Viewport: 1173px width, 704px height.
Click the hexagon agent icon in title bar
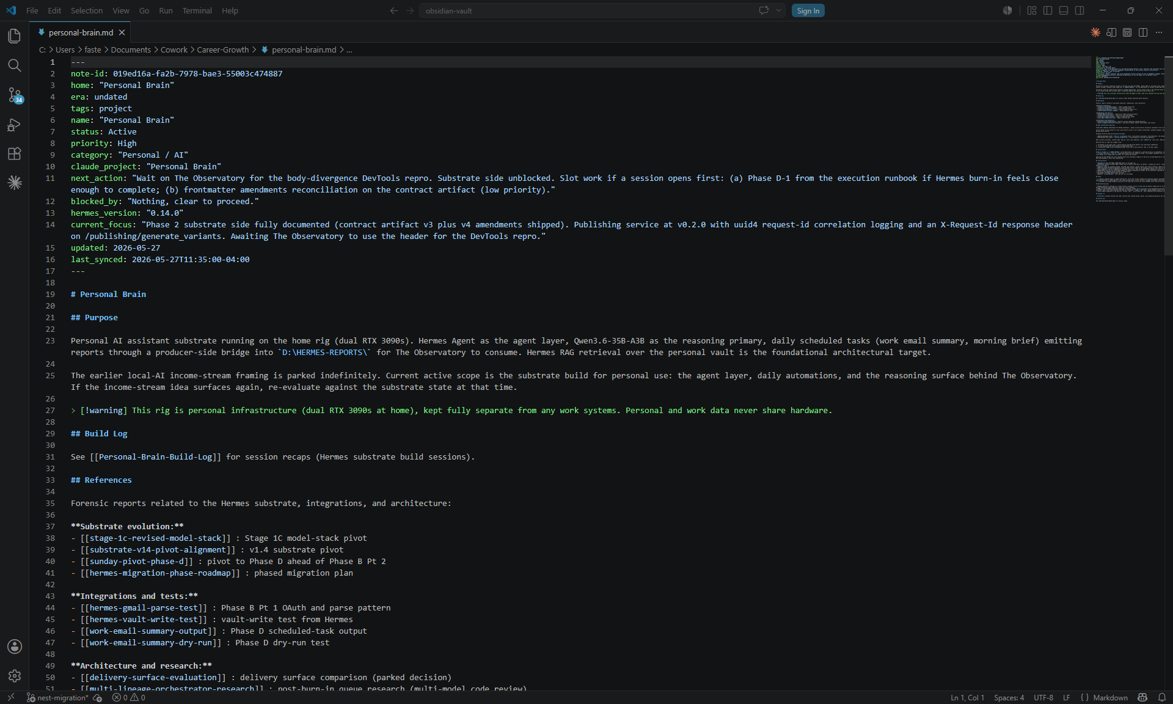tap(1007, 10)
